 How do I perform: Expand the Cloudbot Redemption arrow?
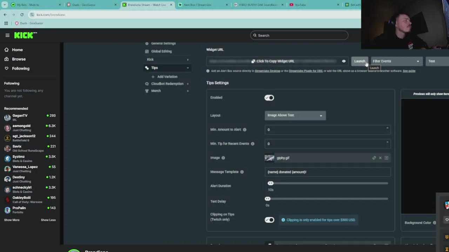click(x=188, y=84)
